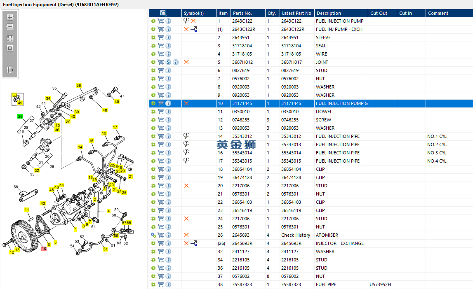
Task: Click the four-squares grid view icon
Action: click(10, 39)
